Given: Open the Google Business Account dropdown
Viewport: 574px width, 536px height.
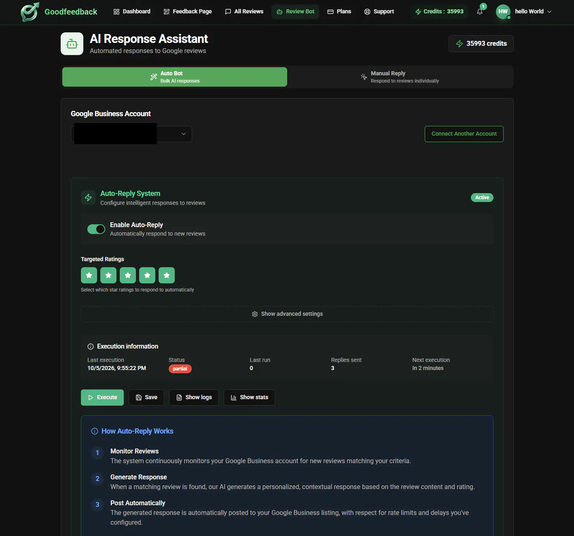Looking at the screenshot, I should (131, 134).
